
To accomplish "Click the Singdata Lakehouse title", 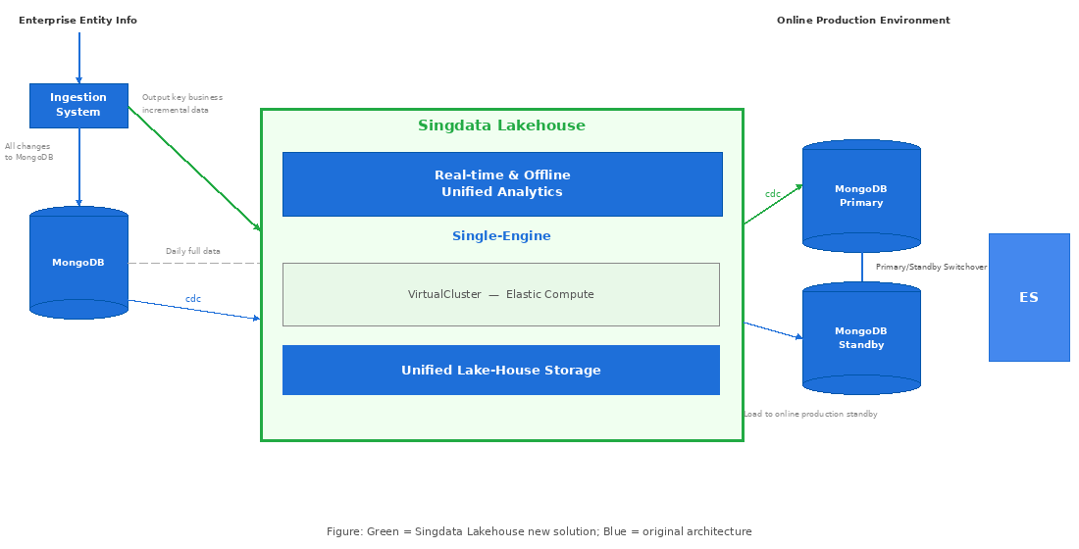I will pos(501,125).
